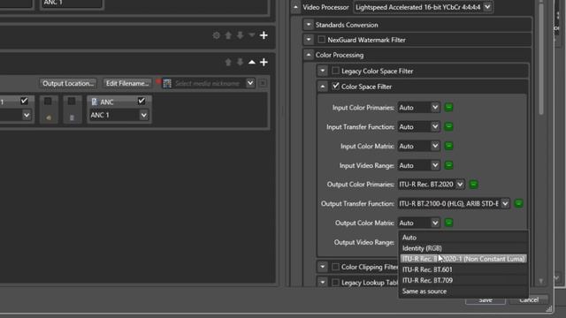This screenshot has height=318, width=566.
Task: Click the gear settings icon in upper track row
Action: point(216,35)
